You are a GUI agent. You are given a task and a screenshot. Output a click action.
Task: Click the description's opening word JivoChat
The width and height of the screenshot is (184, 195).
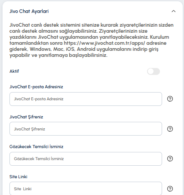point(20,25)
